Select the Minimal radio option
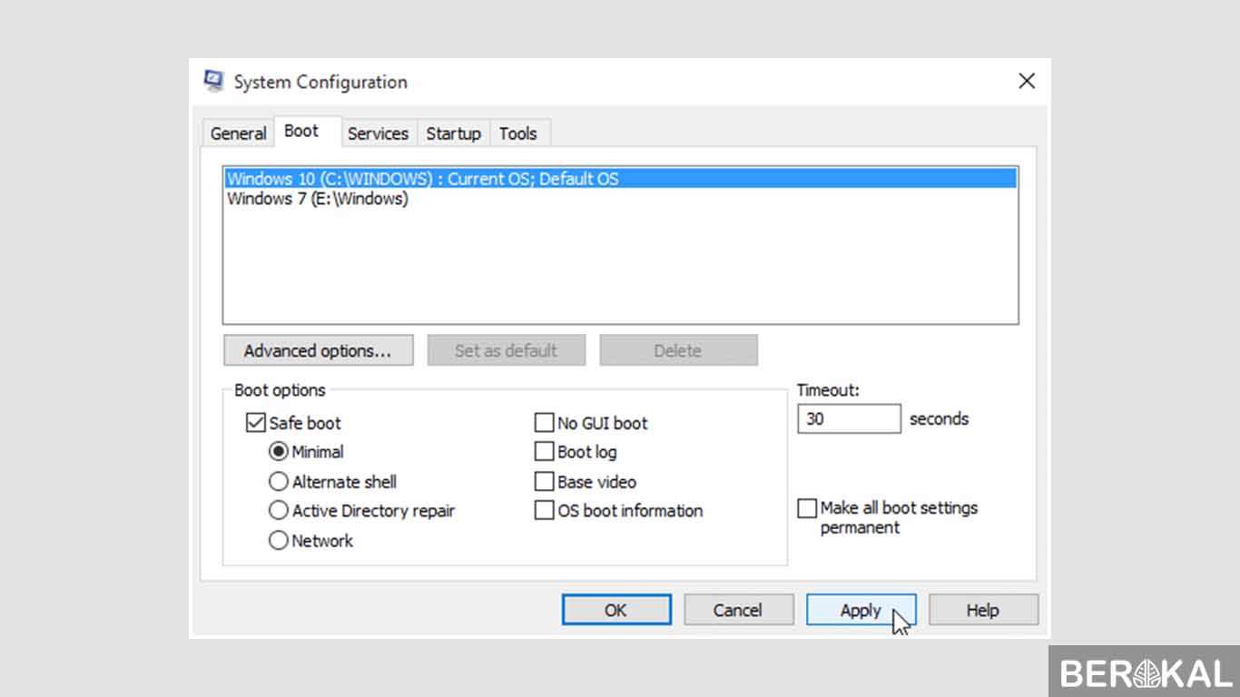Screen dimensions: 1240x697 point(279,452)
